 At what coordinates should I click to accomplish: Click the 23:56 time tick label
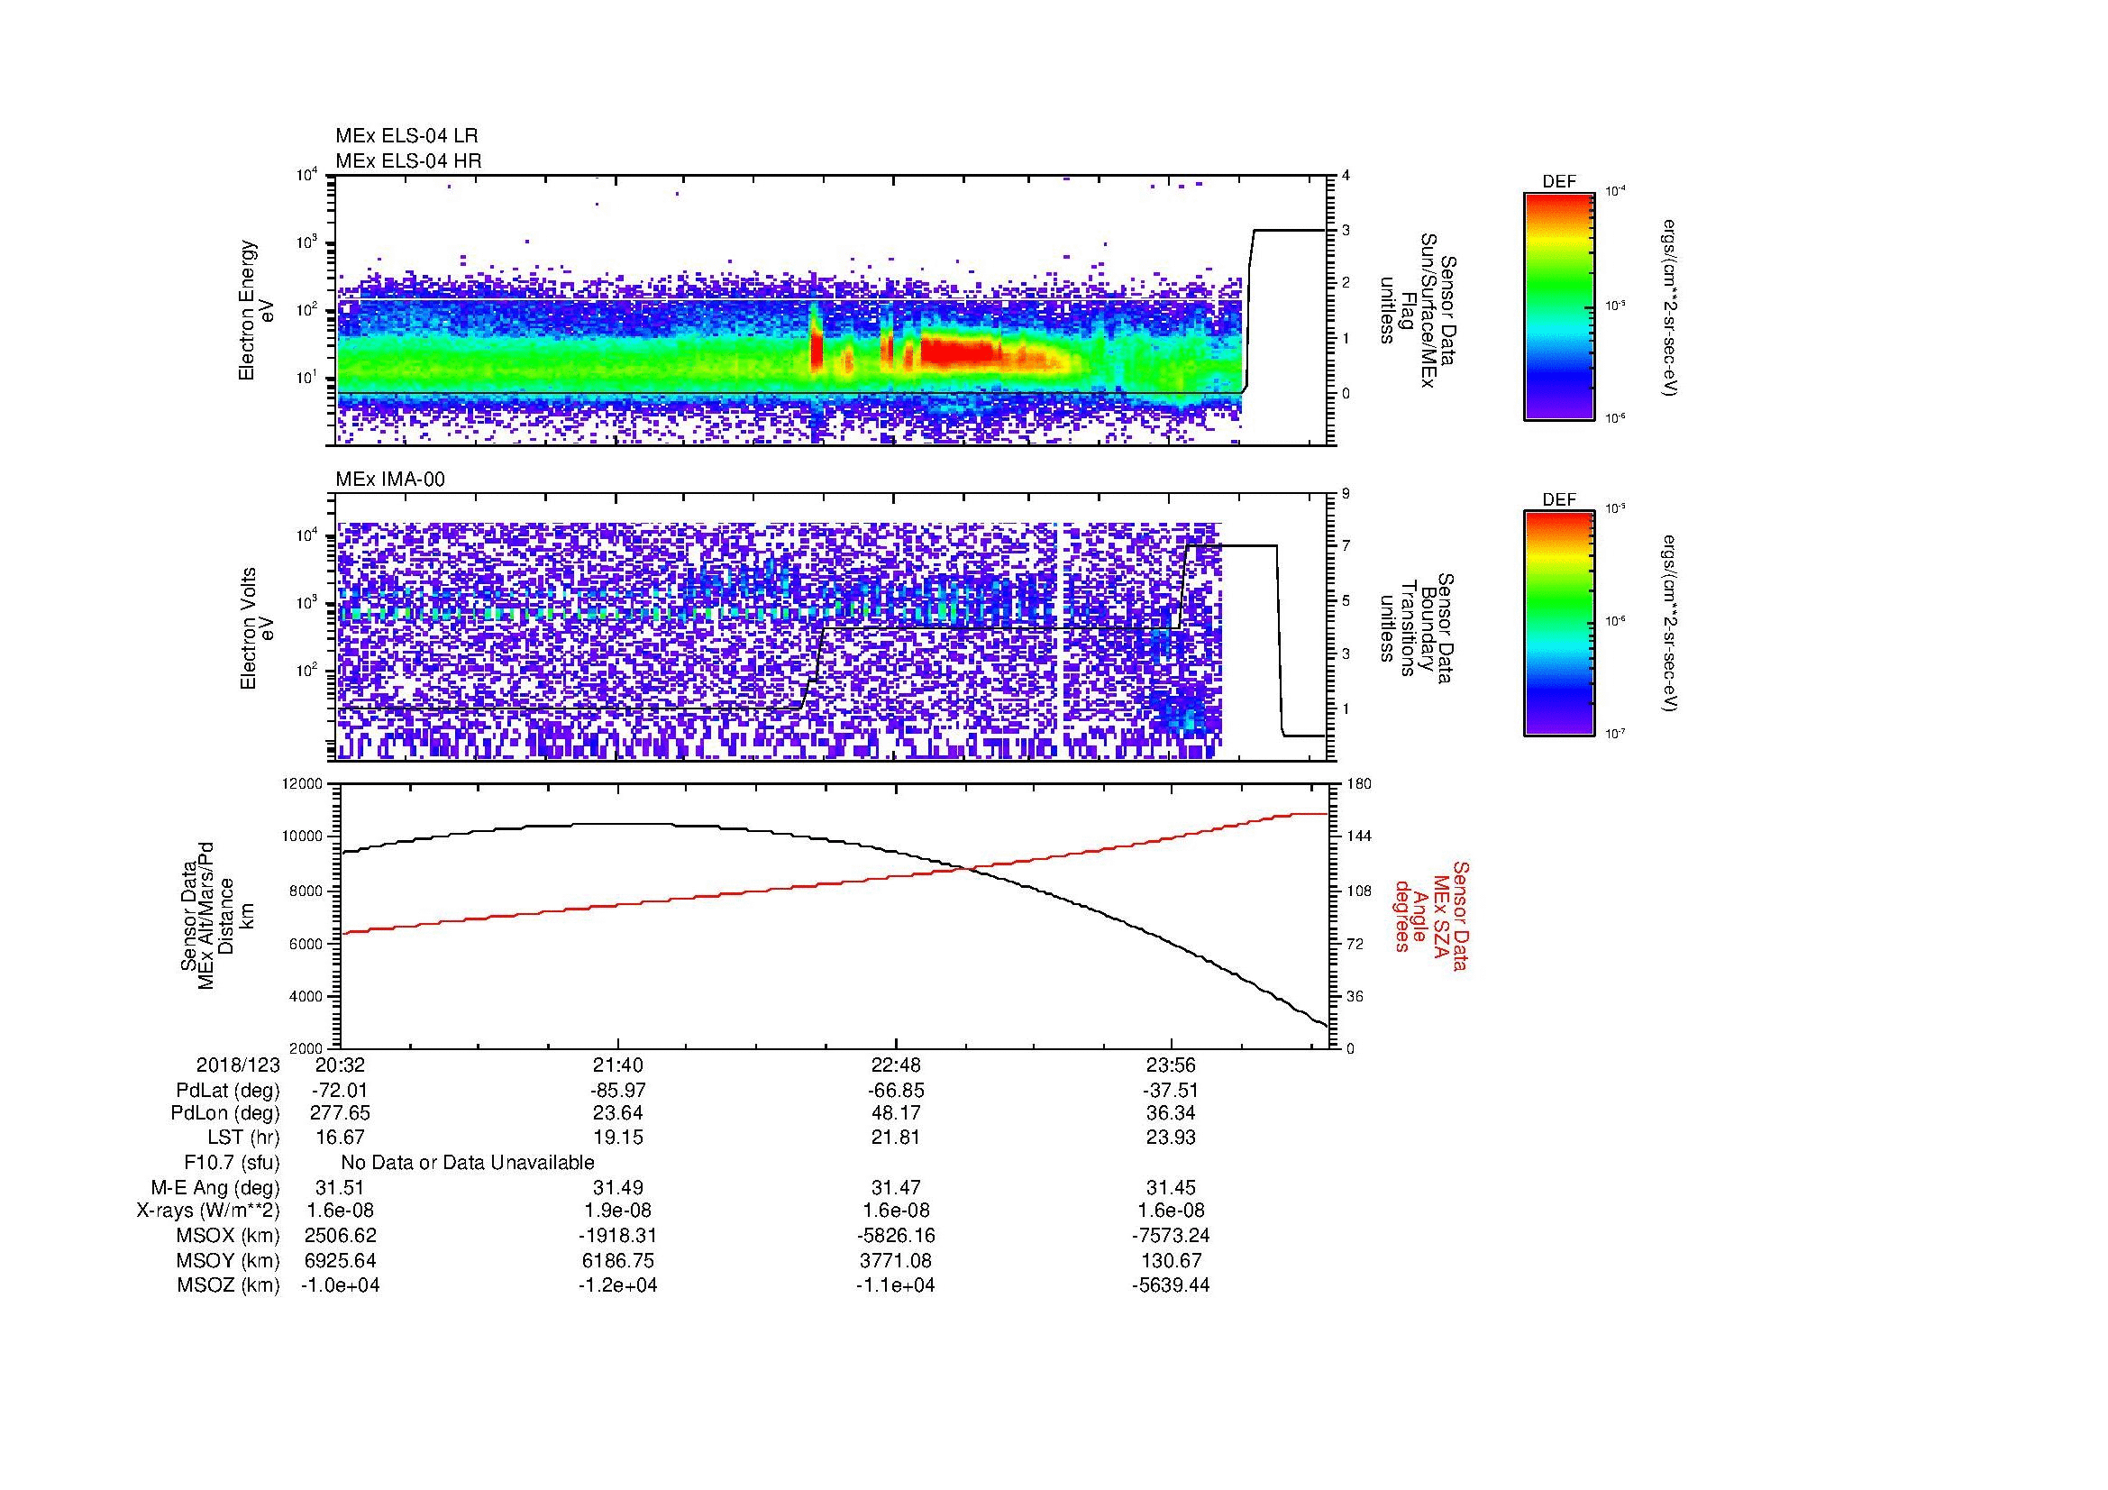click(x=1172, y=1065)
